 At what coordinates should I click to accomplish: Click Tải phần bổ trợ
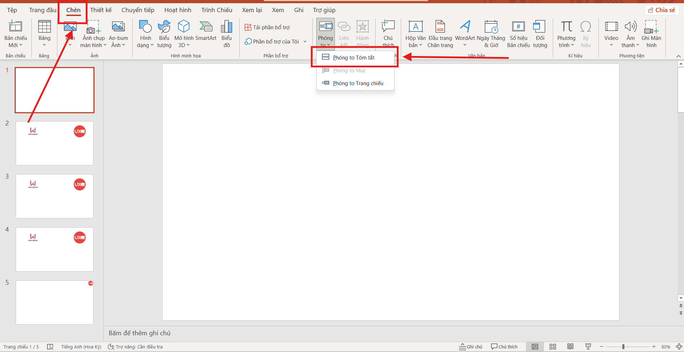click(267, 27)
